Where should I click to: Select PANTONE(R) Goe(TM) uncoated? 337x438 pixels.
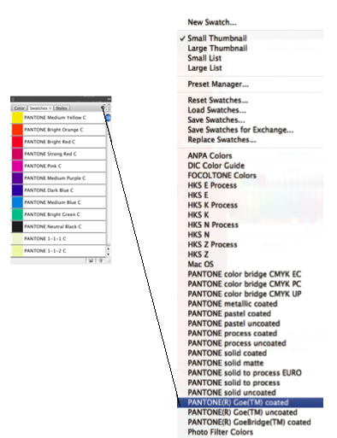(242, 412)
